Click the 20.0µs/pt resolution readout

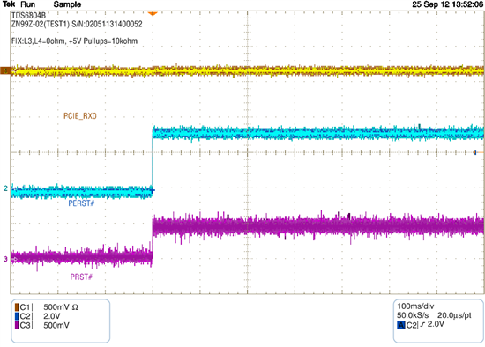(x=454, y=315)
